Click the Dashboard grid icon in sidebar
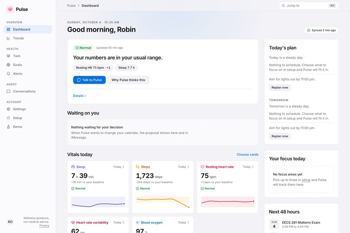The width and height of the screenshot is (350, 233). [x=9, y=30]
